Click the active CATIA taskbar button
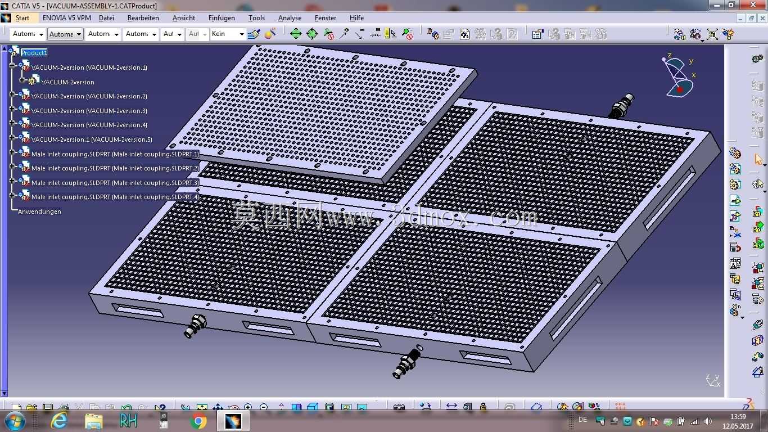 tap(233, 421)
